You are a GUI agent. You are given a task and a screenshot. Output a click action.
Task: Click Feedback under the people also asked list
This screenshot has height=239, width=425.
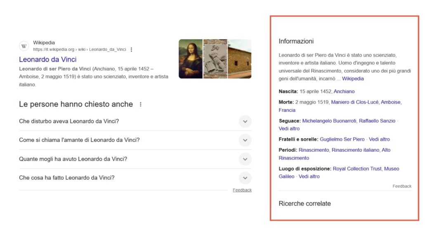[242, 190]
